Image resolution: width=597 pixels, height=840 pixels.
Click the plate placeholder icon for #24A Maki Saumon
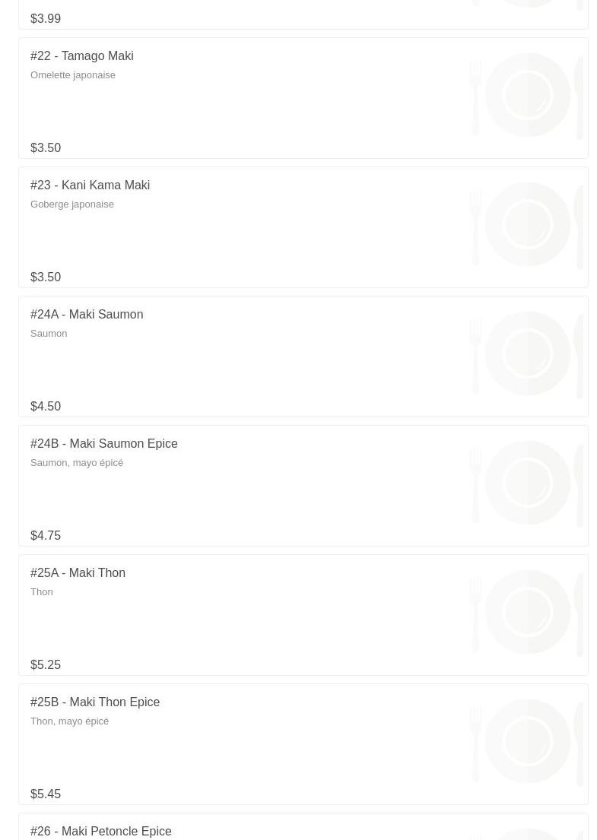pos(527,353)
